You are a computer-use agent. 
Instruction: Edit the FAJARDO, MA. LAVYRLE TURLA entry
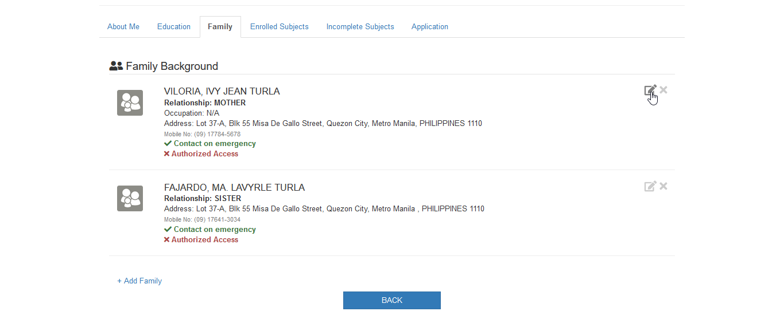pos(650,186)
